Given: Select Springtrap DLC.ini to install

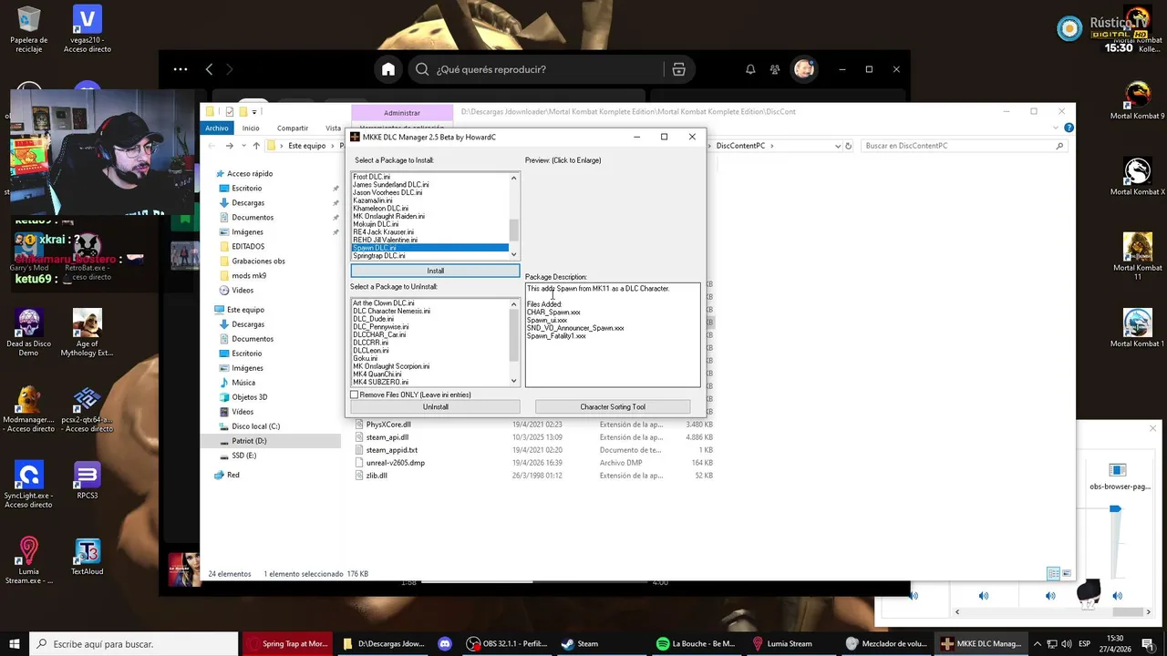Looking at the screenshot, I should click(x=379, y=256).
